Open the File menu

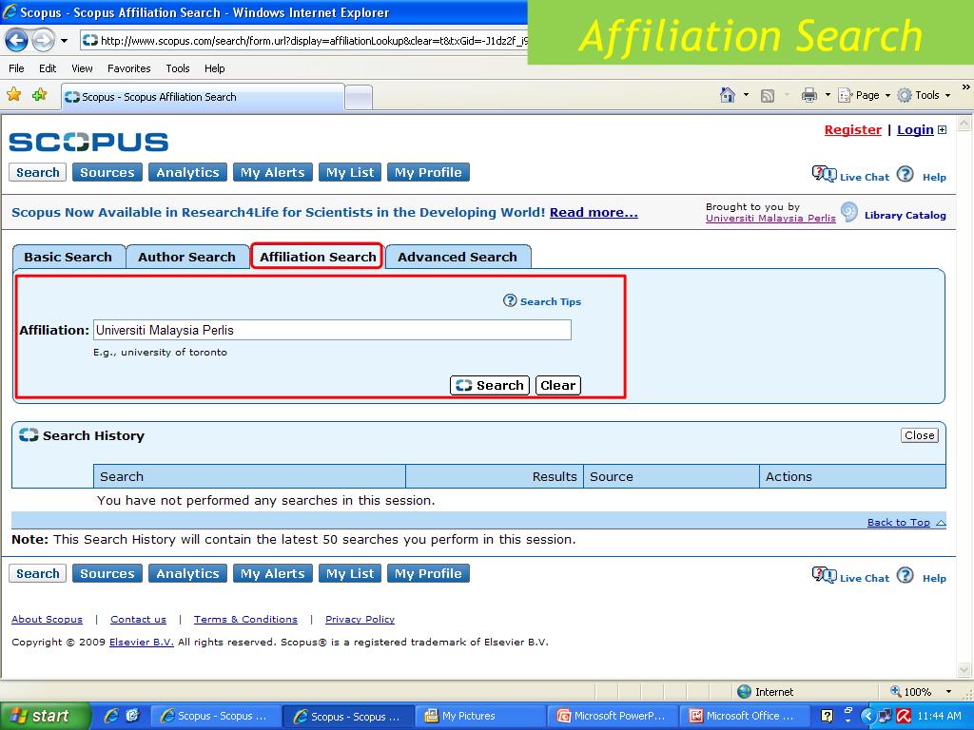pyautogui.click(x=16, y=68)
